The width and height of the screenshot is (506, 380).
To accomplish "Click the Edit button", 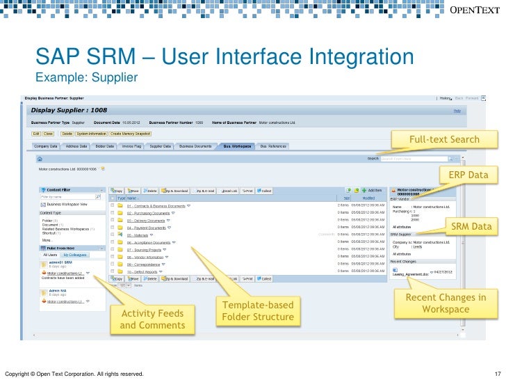I will pyautogui.click(x=36, y=134).
